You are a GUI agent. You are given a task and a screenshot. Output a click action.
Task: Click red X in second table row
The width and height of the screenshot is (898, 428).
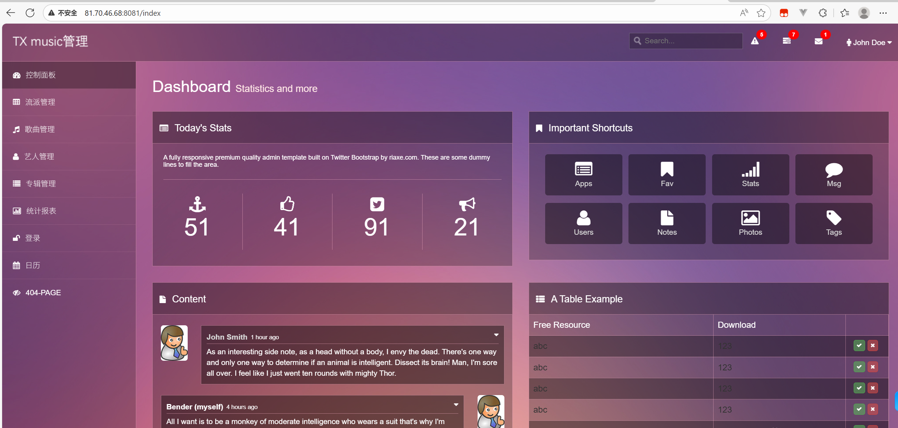[x=872, y=367]
